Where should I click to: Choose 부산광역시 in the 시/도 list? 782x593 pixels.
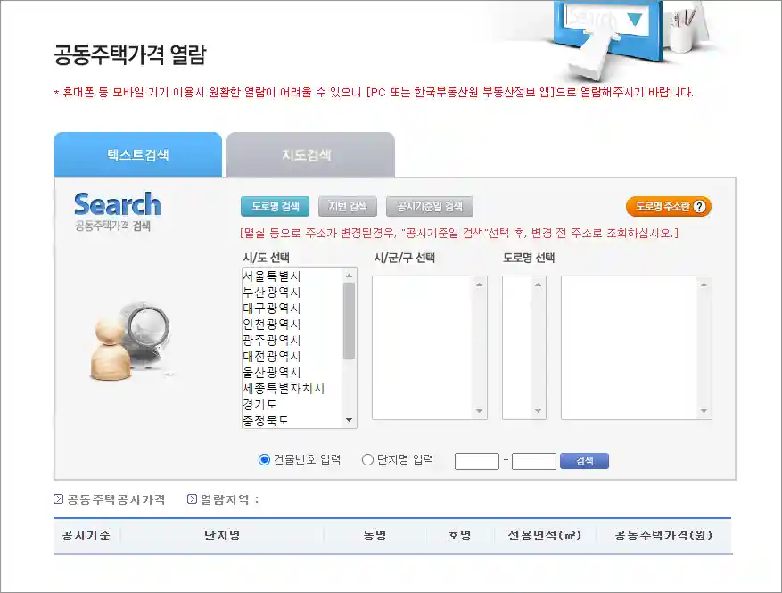point(271,292)
